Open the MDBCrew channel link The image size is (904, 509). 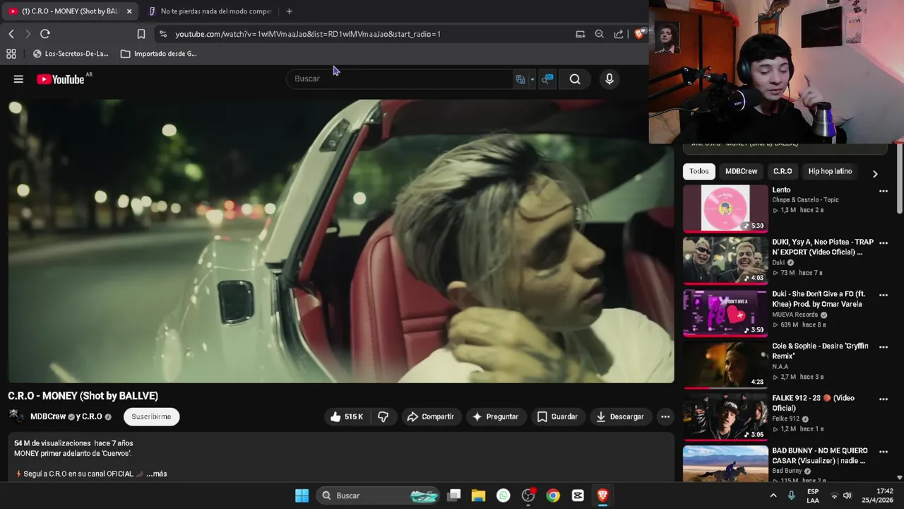(48, 416)
